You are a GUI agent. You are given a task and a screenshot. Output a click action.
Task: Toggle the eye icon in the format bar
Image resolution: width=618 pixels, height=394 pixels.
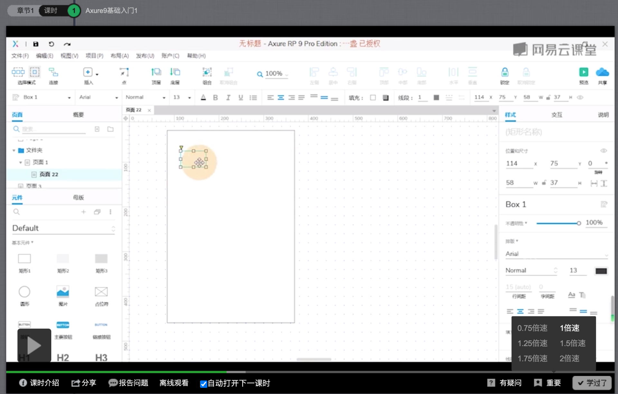coord(580,97)
